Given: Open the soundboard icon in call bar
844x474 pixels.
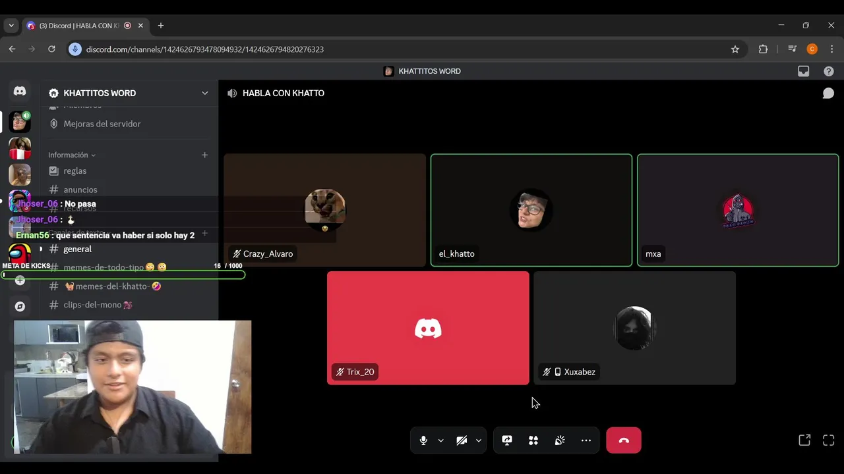Looking at the screenshot, I should [x=560, y=440].
